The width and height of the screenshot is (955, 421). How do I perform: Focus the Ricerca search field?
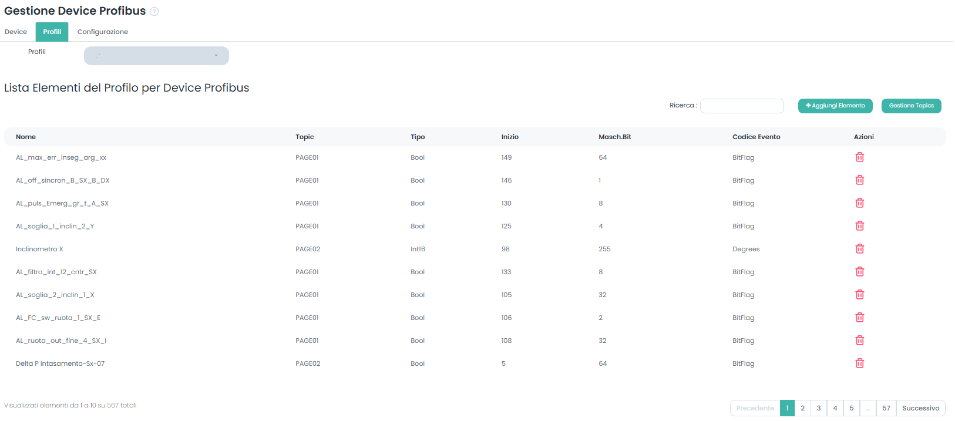[x=742, y=106]
